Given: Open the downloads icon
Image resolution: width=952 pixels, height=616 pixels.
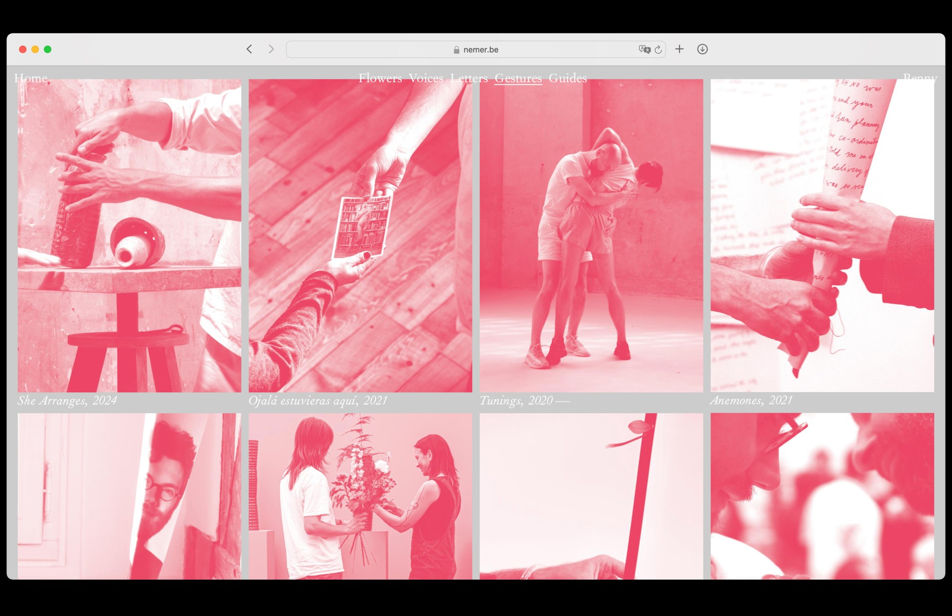Looking at the screenshot, I should click(702, 49).
